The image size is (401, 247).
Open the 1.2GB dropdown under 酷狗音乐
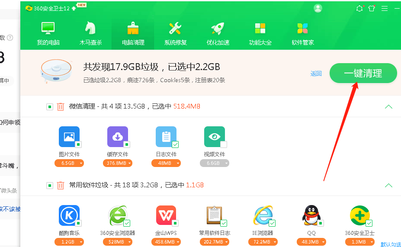69,242
